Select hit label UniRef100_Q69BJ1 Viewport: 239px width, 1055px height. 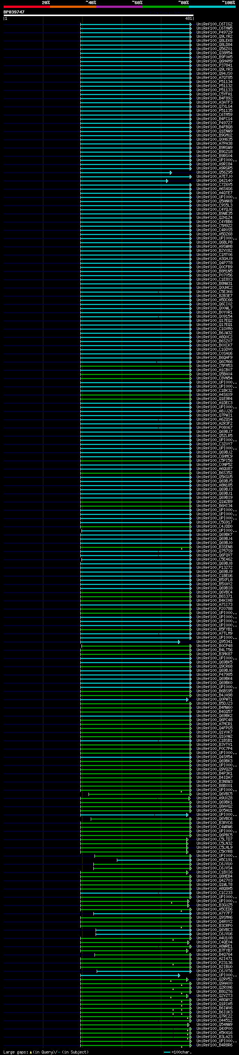coord(214,494)
